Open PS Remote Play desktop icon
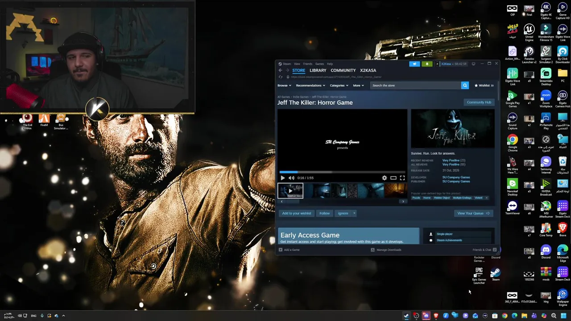Image resolution: width=571 pixels, height=321 pixels. point(546,122)
